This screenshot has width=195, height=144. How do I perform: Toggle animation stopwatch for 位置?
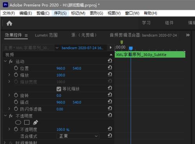[x=16, y=68]
